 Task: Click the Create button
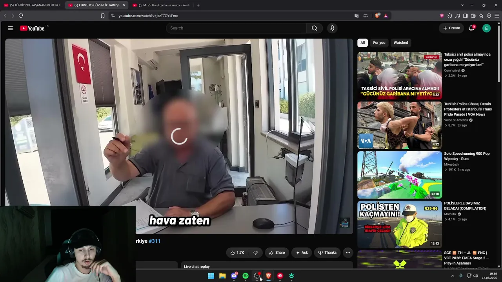click(x=451, y=28)
